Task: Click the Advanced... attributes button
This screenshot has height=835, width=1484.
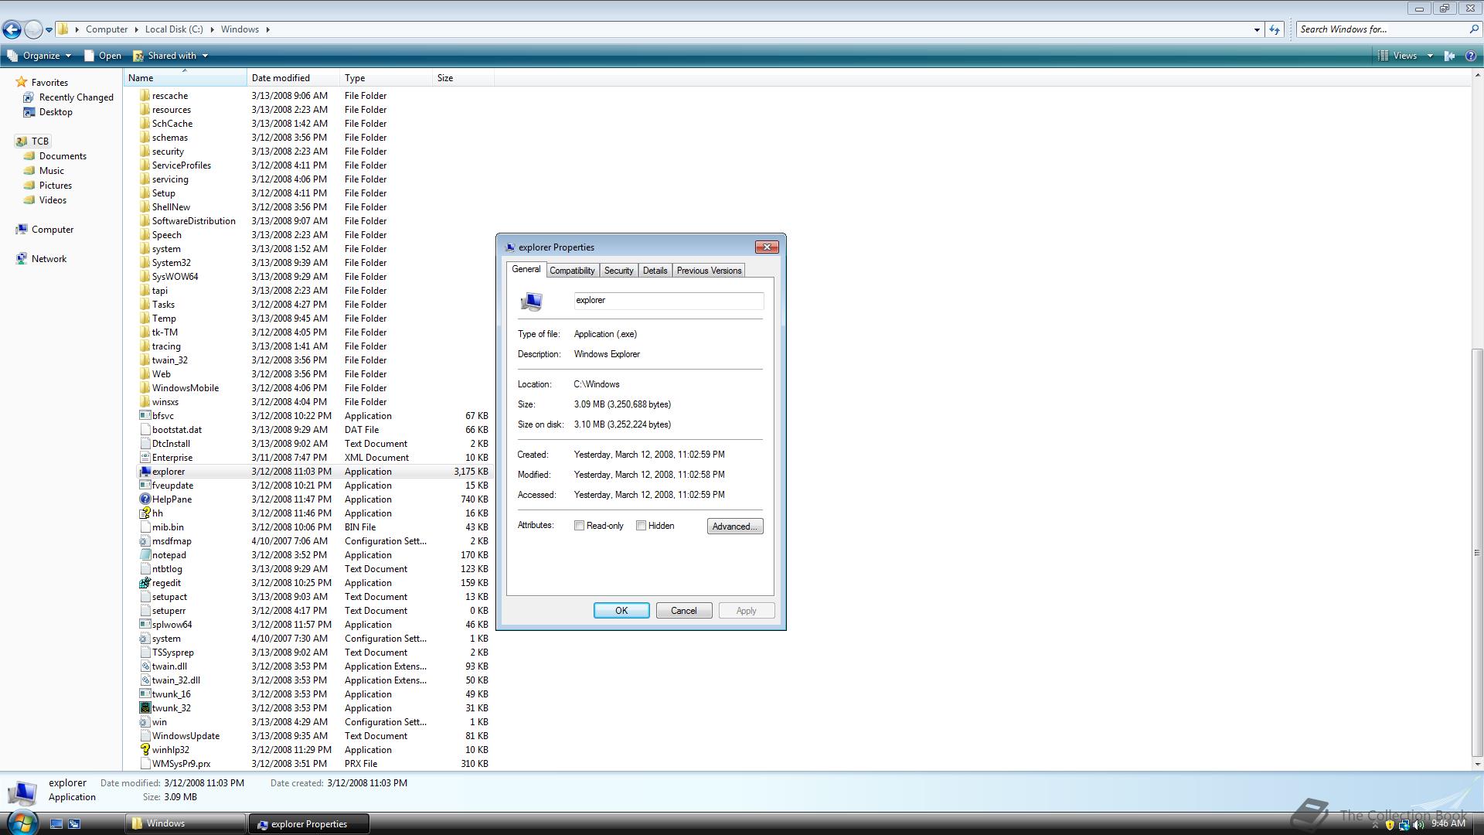Action: tap(734, 527)
